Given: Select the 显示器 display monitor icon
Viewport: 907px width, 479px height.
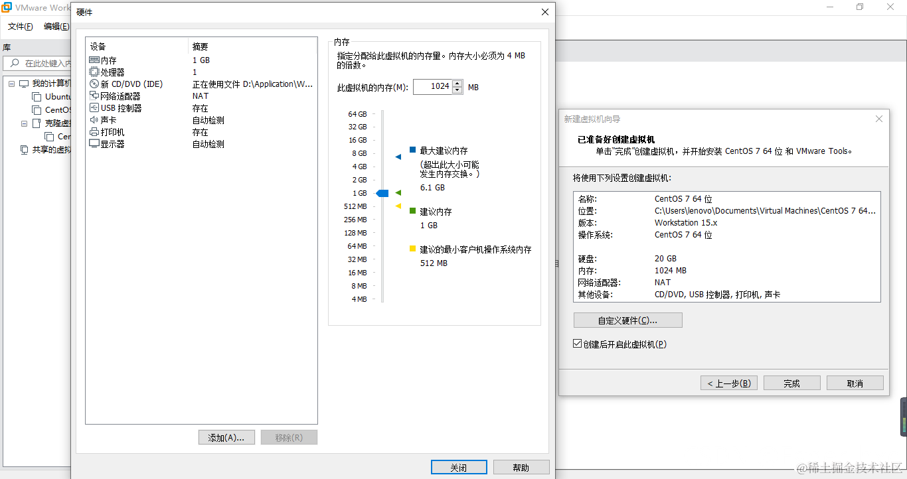Looking at the screenshot, I should (92, 143).
